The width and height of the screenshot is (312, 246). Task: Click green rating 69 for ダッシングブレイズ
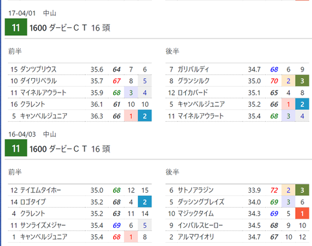[274, 202]
